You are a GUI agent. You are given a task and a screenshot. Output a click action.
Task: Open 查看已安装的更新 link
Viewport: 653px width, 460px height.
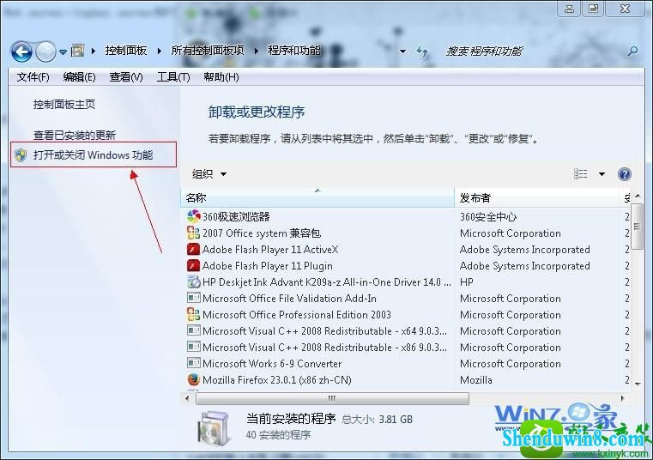click(75, 135)
